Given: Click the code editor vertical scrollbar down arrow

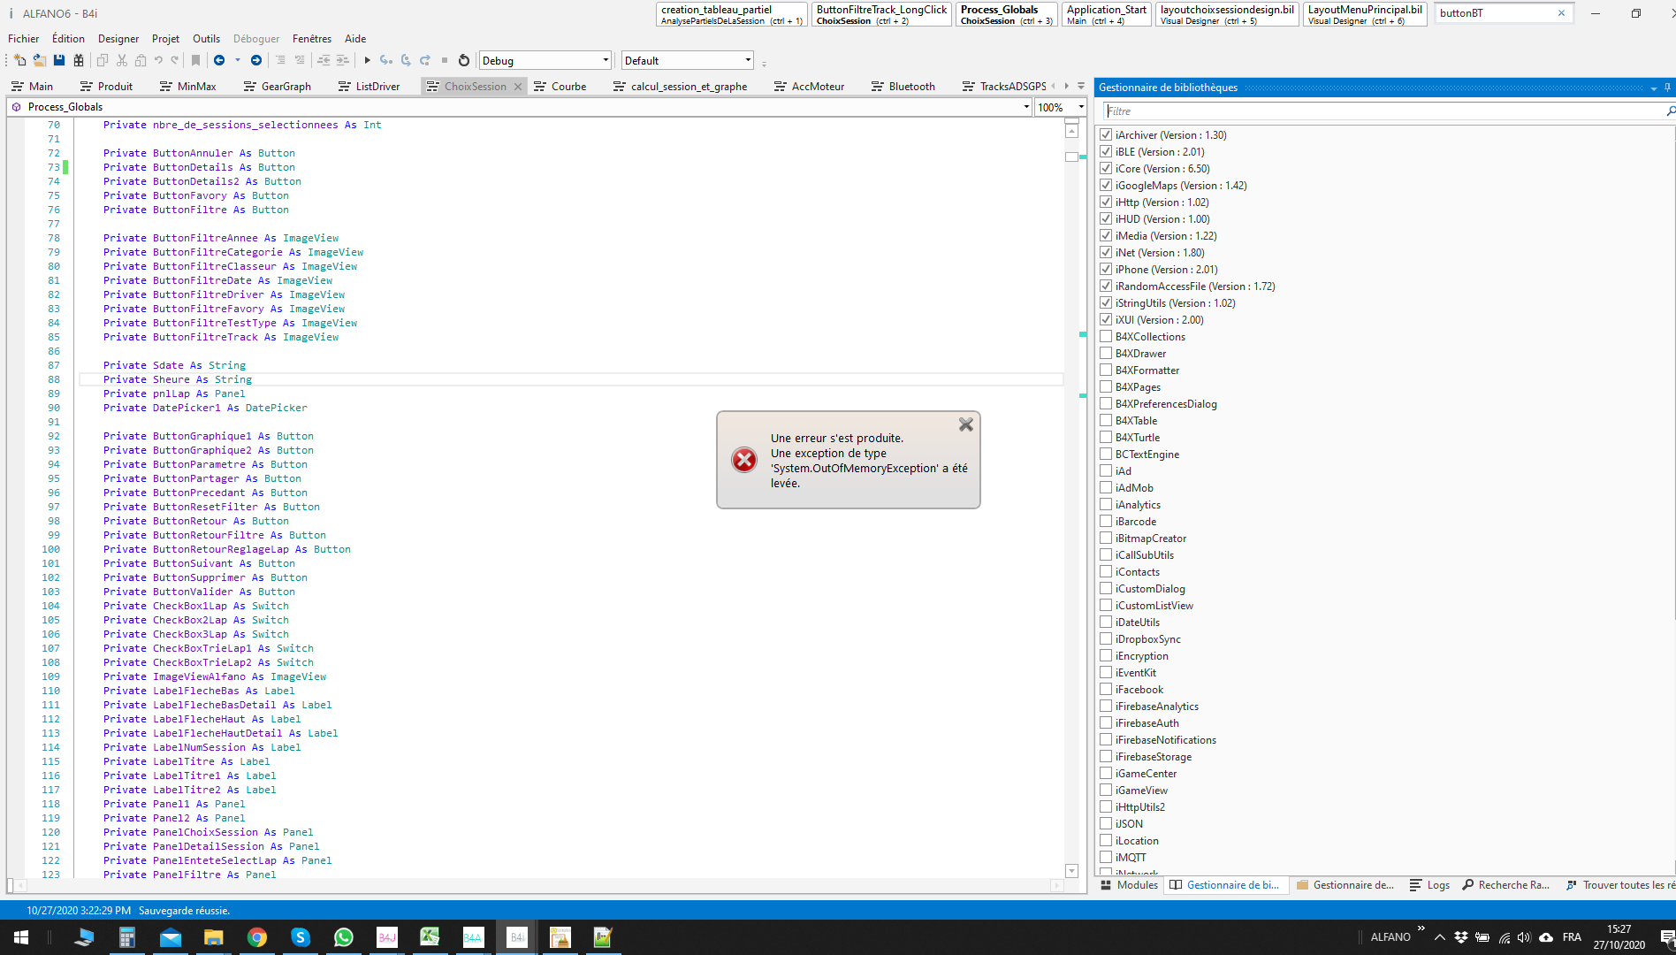Looking at the screenshot, I should 1071,870.
